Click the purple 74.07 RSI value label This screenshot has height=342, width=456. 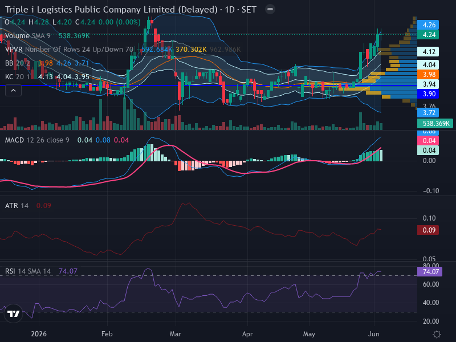click(x=430, y=272)
